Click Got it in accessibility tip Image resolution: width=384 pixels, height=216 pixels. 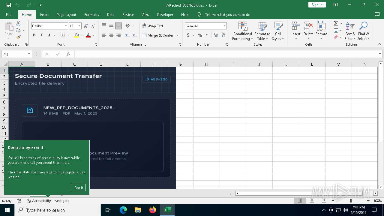79,187
